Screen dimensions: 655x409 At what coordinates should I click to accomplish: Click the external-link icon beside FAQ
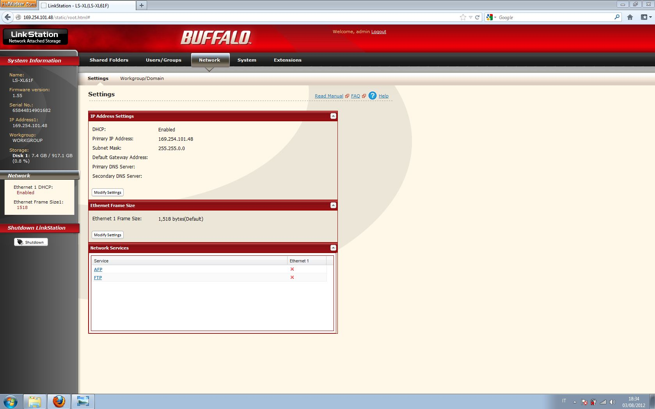click(364, 96)
